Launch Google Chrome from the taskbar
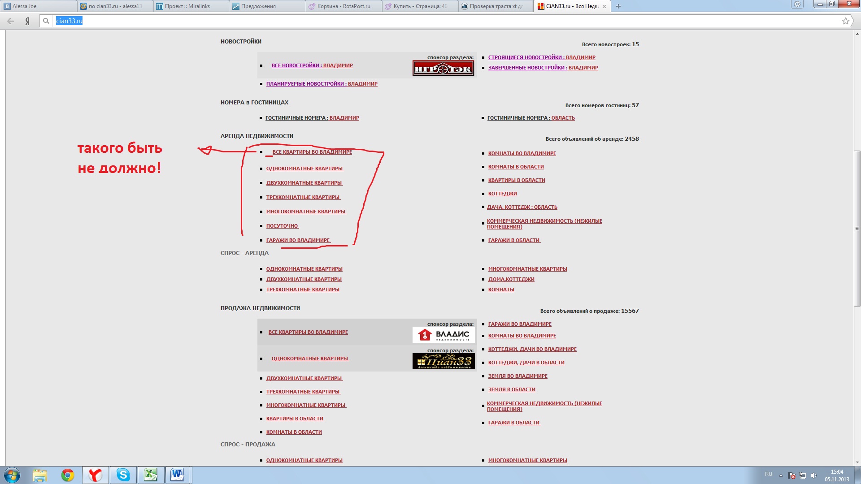 pos(68,475)
